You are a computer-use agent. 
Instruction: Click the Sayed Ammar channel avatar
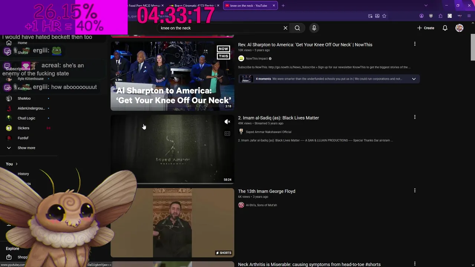click(x=241, y=132)
